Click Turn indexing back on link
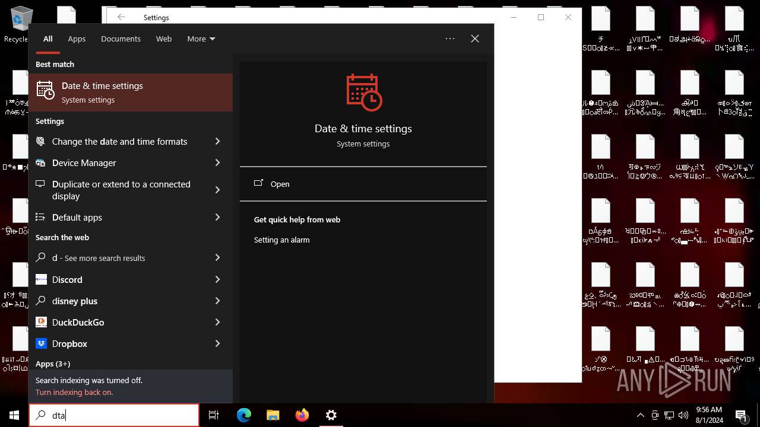Viewport: 760px width, 427px height. [x=74, y=392]
